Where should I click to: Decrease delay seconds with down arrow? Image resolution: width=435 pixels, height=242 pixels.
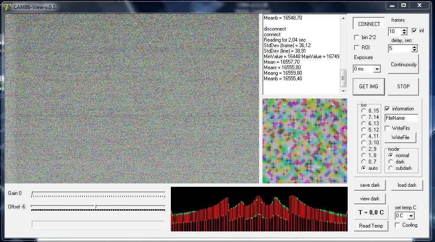pyautogui.click(x=415, y=50)
